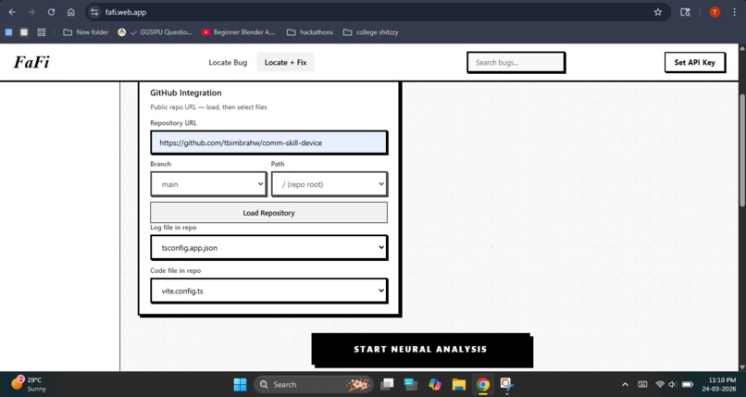The width and height of the screenshot is (746, 397).
Task: Focus the Search bugs field
Action: 516,62
